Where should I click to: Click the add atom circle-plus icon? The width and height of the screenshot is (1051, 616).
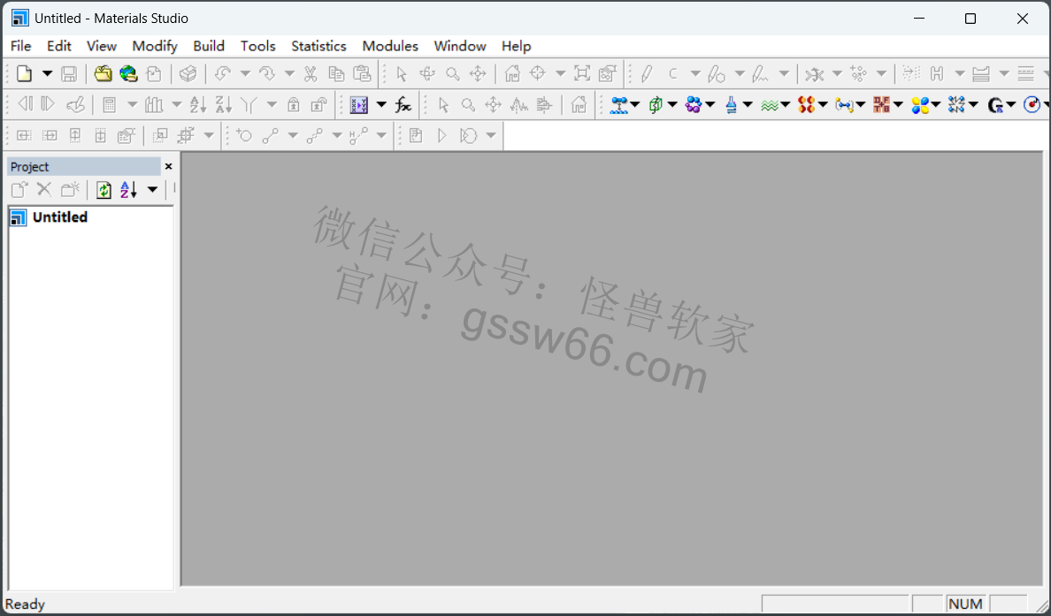(x=244, y=136)
